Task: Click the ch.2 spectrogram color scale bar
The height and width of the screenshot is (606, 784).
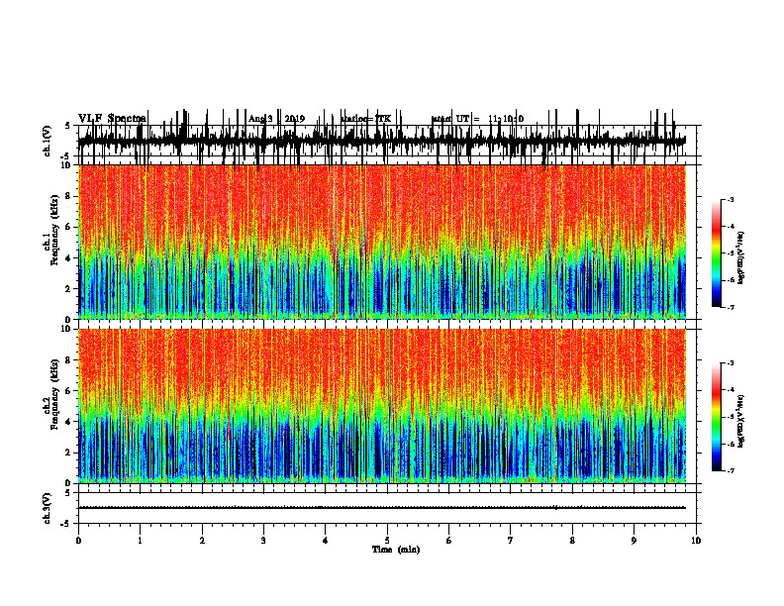Action: pos(717,417)
